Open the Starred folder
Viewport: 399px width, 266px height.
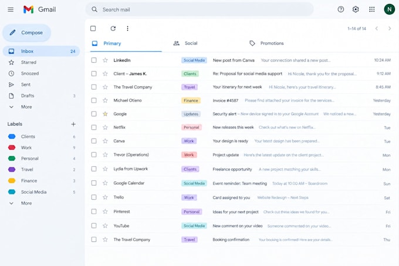pyautogui.click(x=41, y=62)
